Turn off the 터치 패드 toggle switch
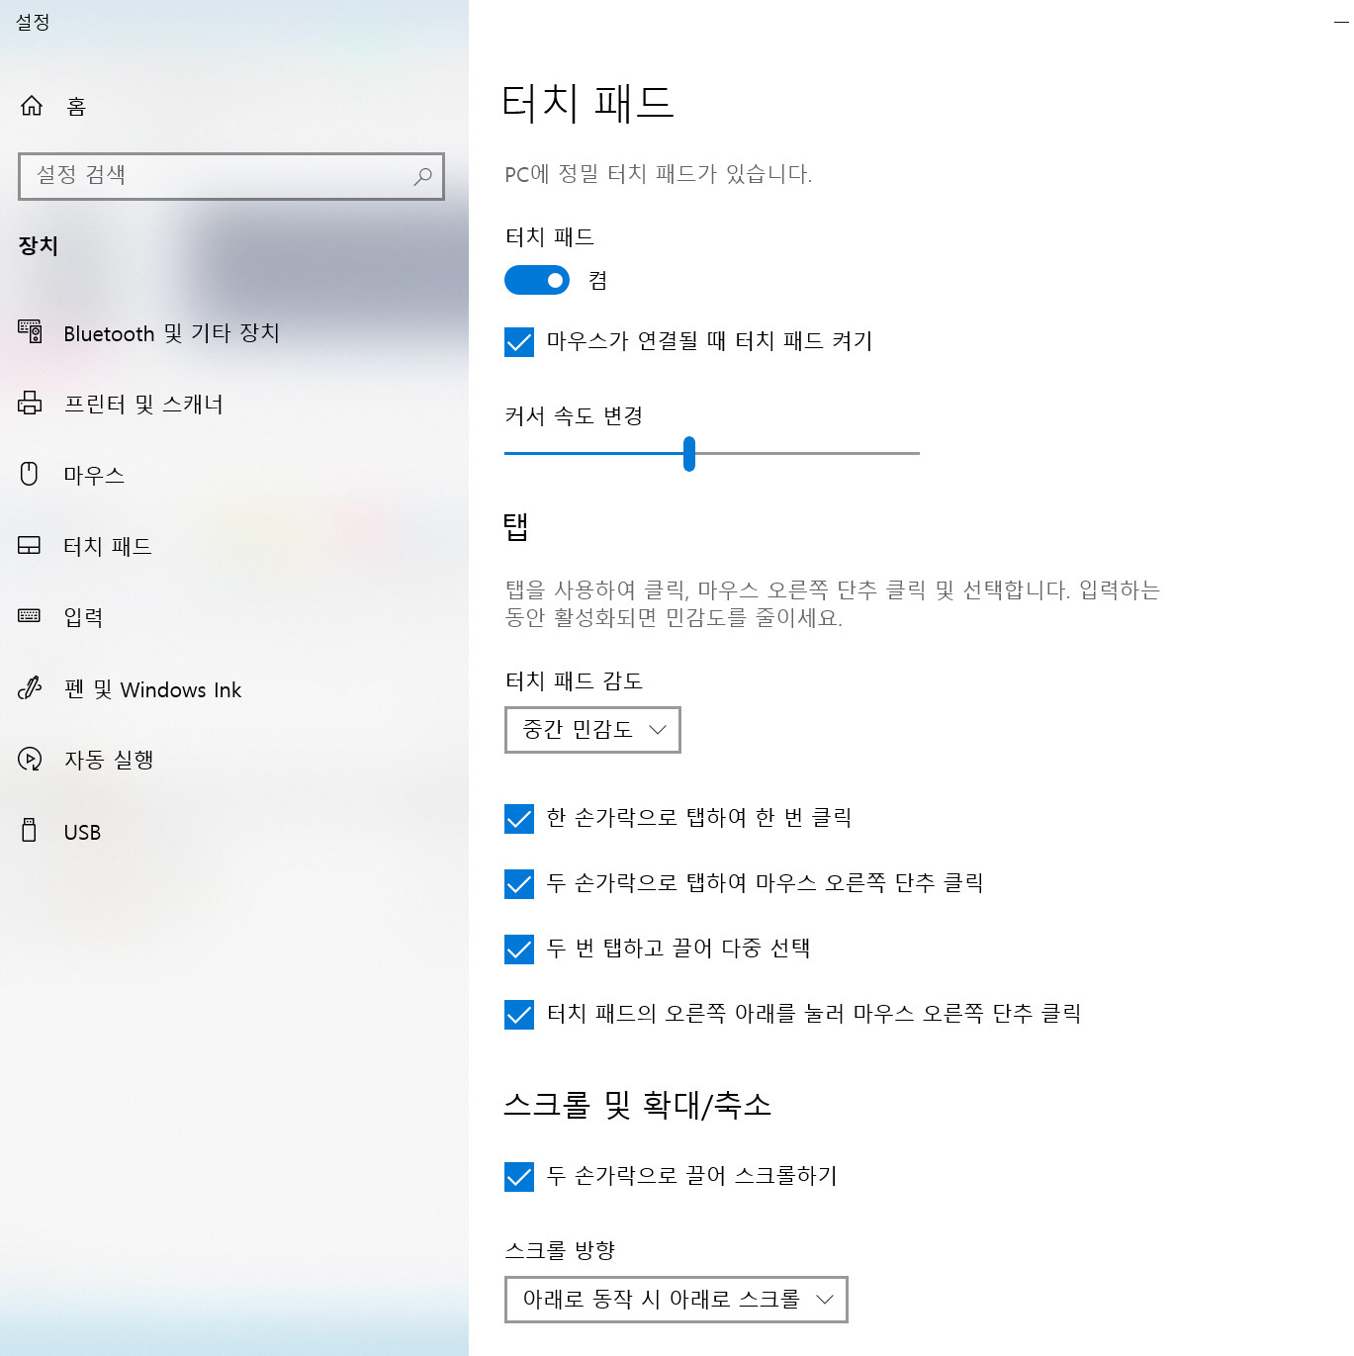 click(537, 281)
